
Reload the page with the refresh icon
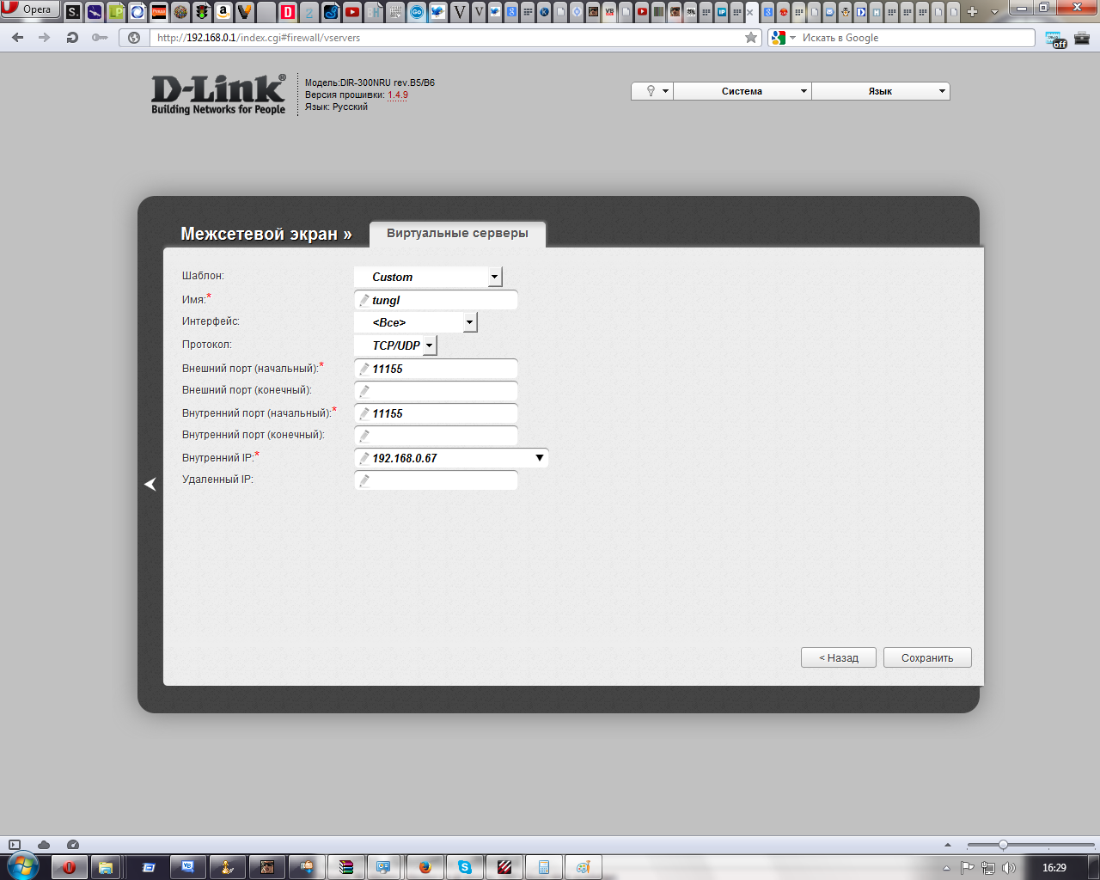pos(73,38)
